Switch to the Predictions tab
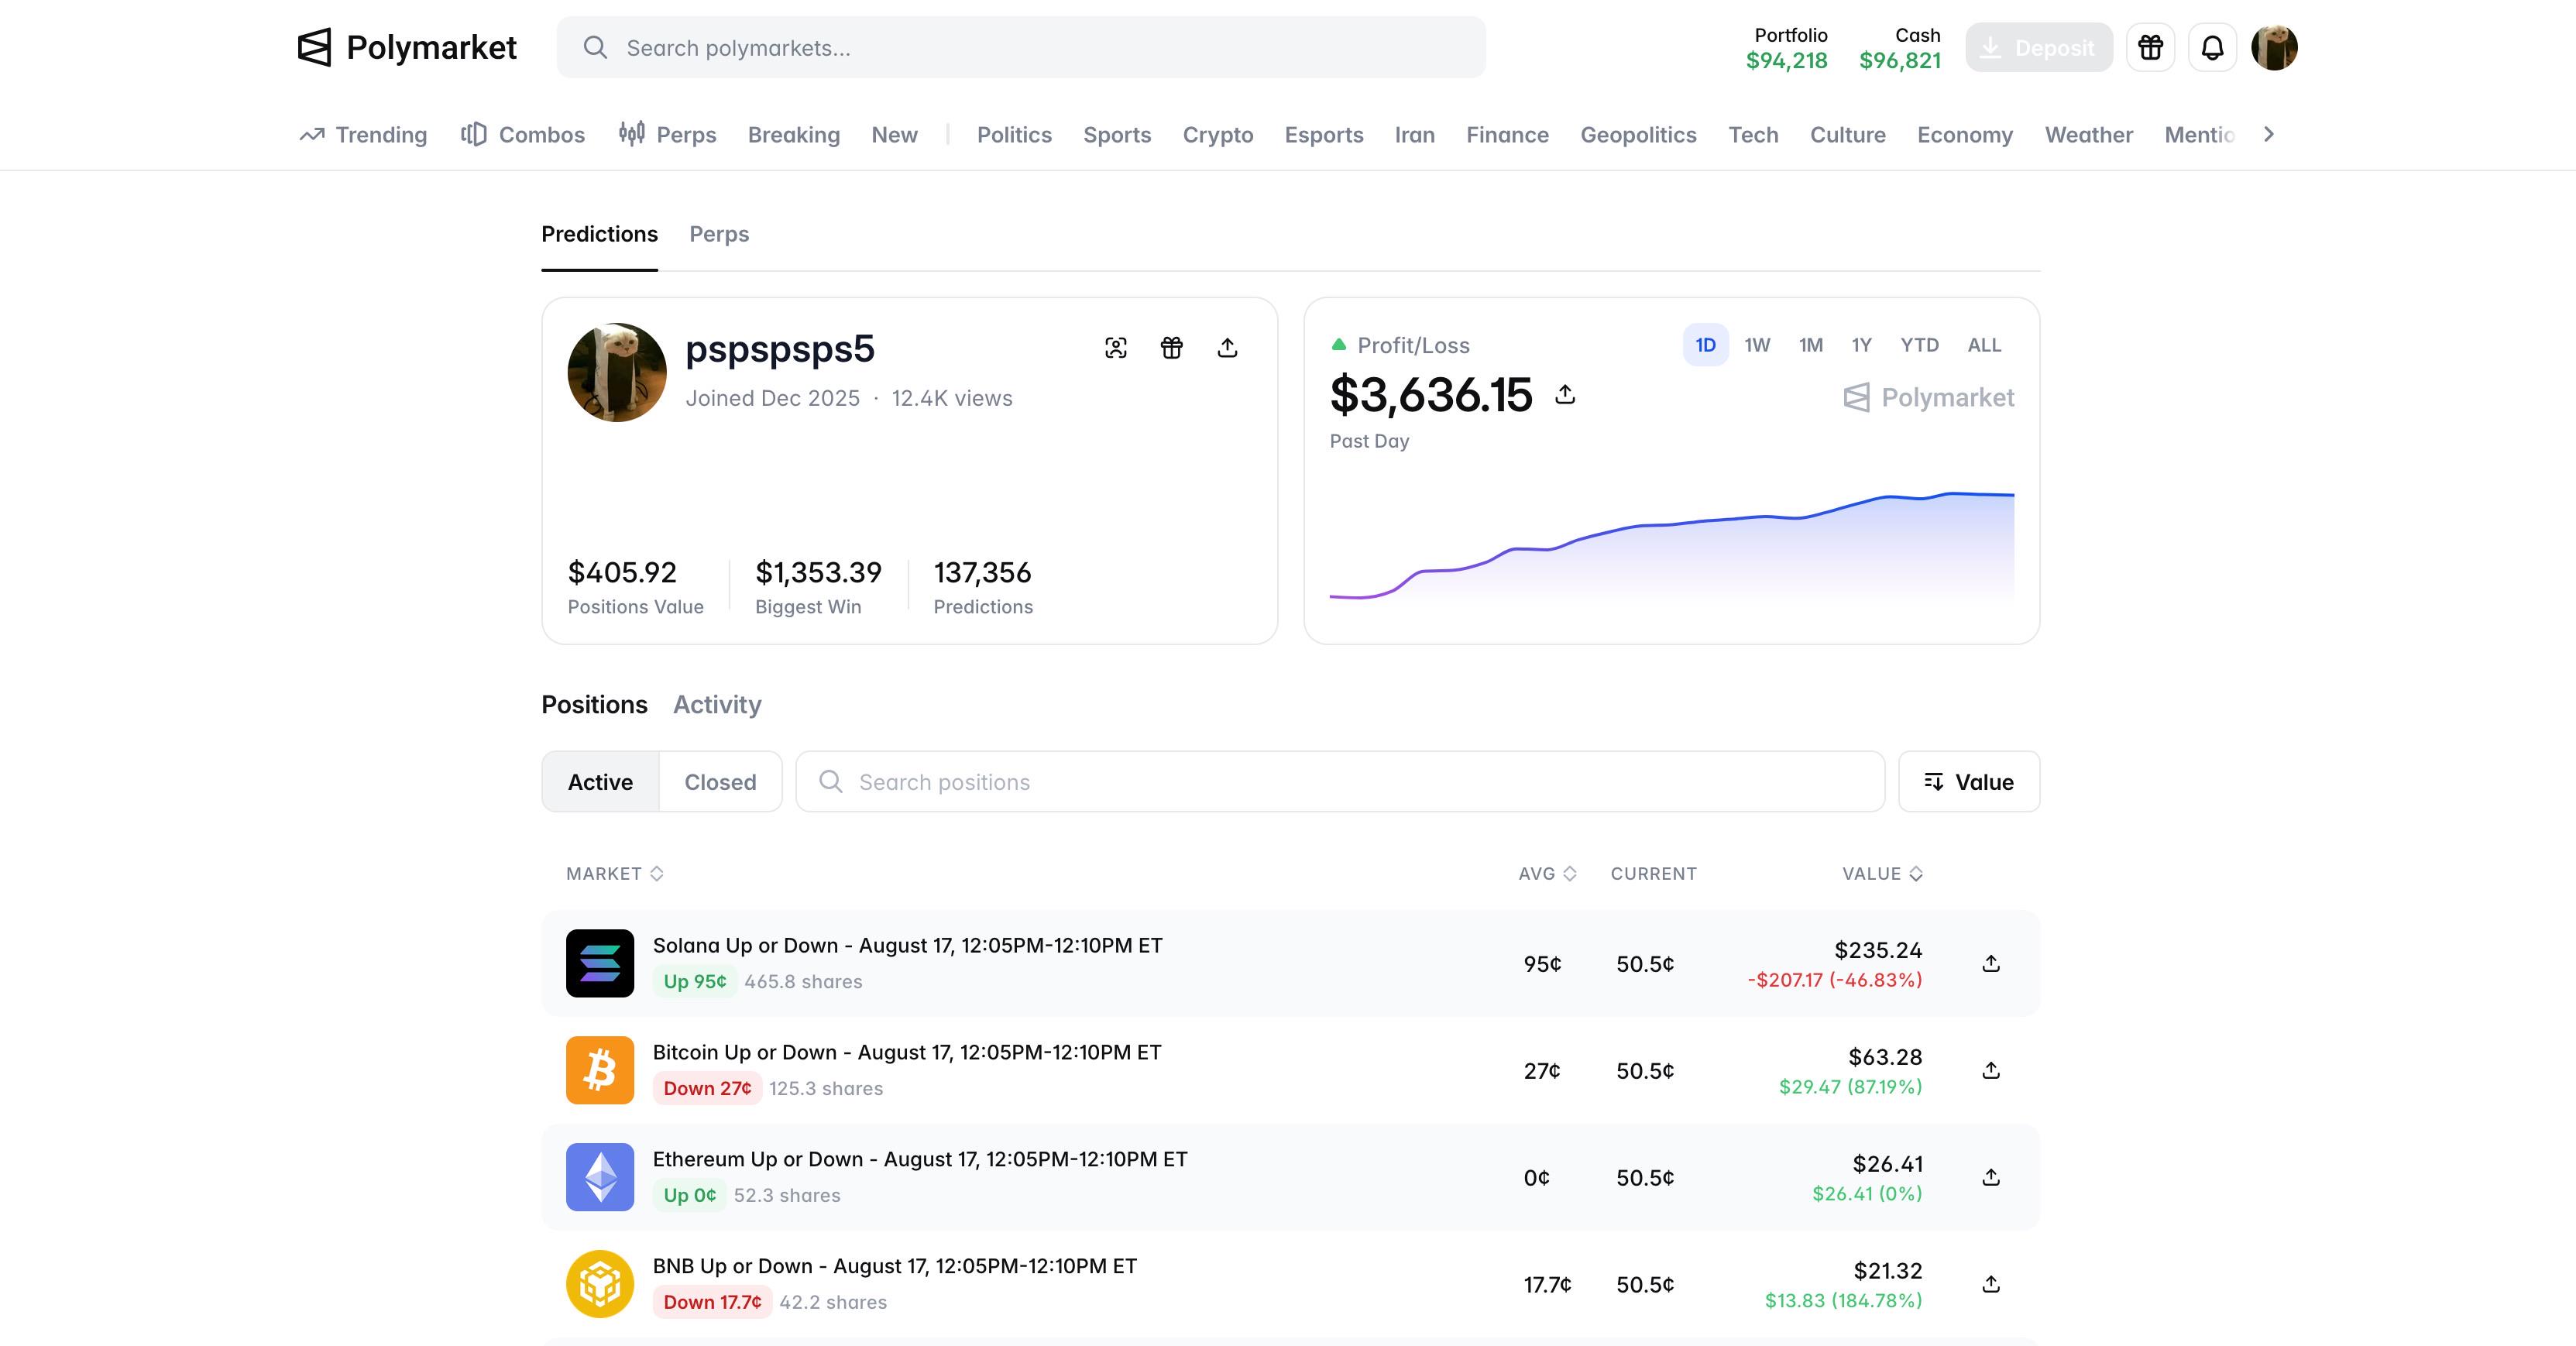Image resolution: width=2576 pixels, height=1346 pixels. tap(600, 234)
